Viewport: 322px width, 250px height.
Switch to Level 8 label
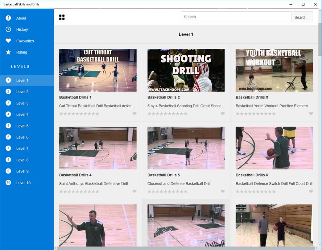[23, 160]
